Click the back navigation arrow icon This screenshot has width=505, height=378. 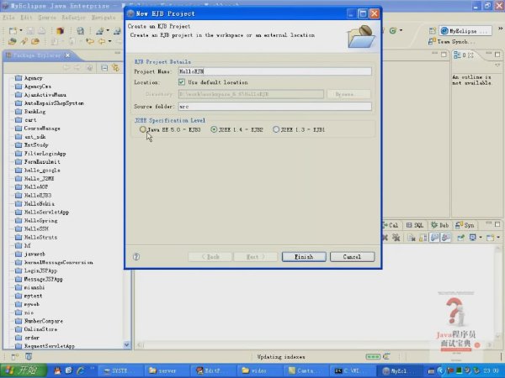(x=102, y=41)
